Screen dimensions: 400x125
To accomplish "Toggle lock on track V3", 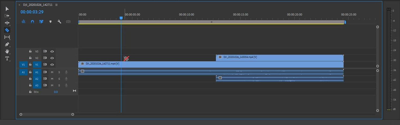I will point(30,51).
